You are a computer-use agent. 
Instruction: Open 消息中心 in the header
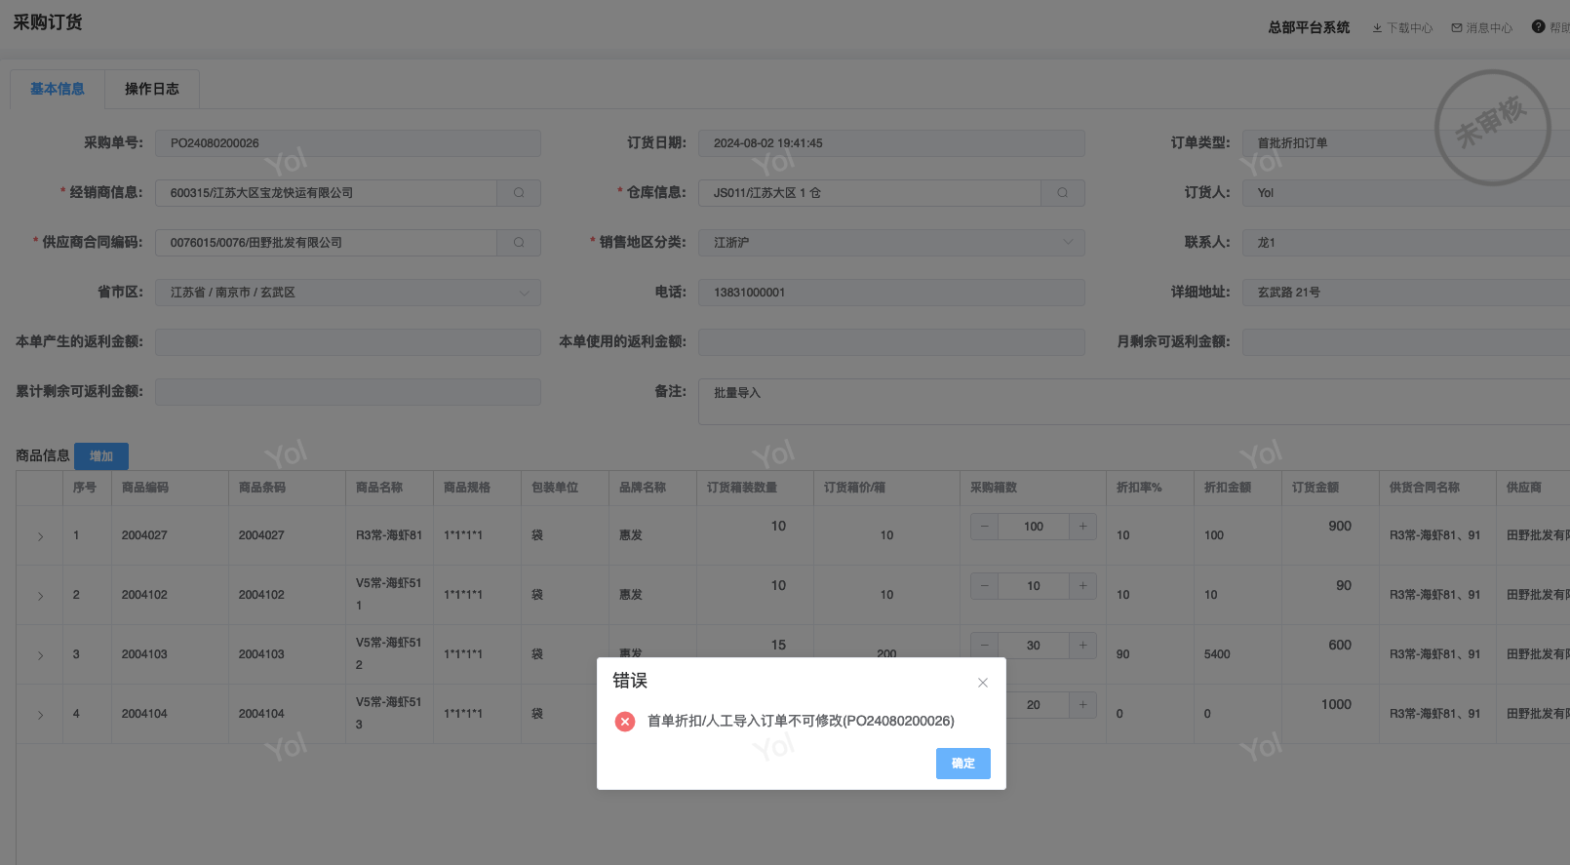[1482, 28]
